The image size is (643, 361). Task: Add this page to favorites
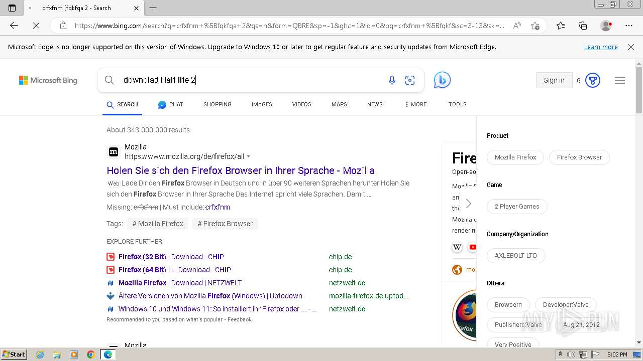(x=535, y=26)
